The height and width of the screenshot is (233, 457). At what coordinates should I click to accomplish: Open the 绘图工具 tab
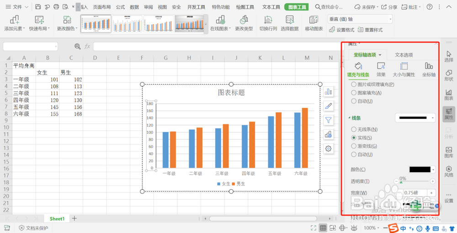point(245,7)
